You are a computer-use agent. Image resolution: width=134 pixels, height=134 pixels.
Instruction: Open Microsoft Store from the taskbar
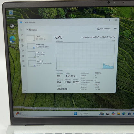point(129,114)
